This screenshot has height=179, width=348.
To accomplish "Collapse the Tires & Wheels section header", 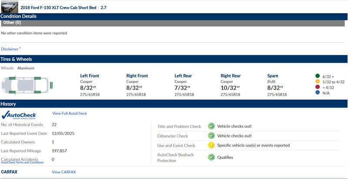I will click(174, 59).
